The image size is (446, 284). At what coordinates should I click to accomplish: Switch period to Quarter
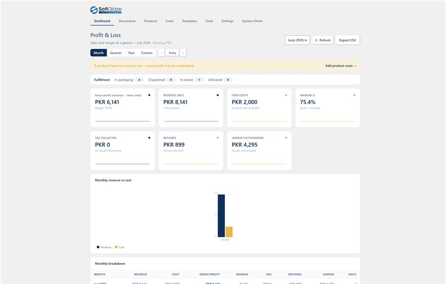coord(116,52)
